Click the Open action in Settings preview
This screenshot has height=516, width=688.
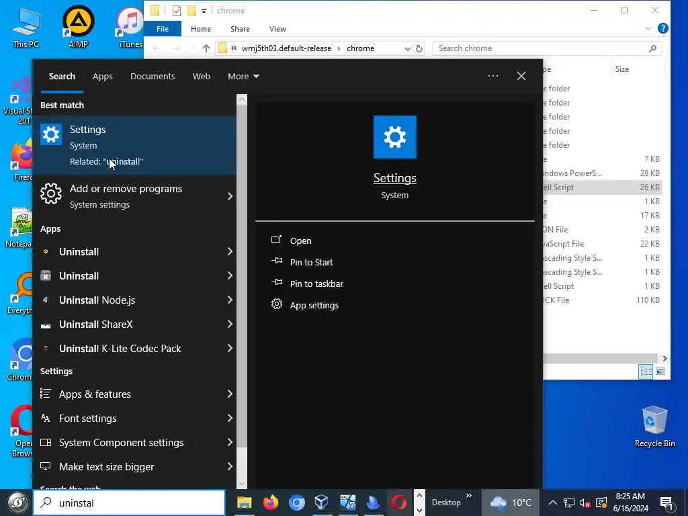(300, 241)
